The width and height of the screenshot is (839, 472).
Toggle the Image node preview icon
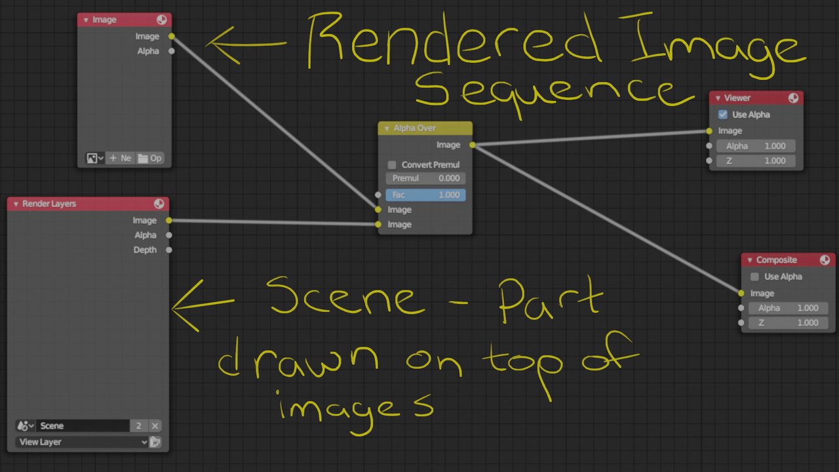pos(162,20)
